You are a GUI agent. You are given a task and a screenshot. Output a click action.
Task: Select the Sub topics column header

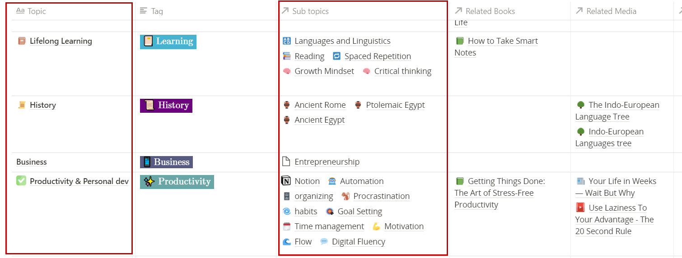(x=310, y=11)
